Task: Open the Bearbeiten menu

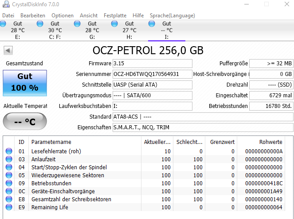Action: [33, 16]
